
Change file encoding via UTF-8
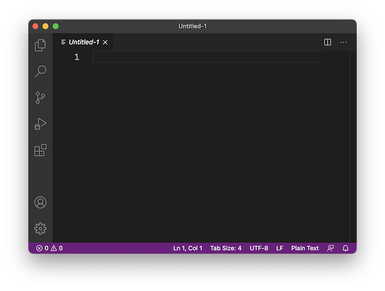click(259, 248)
